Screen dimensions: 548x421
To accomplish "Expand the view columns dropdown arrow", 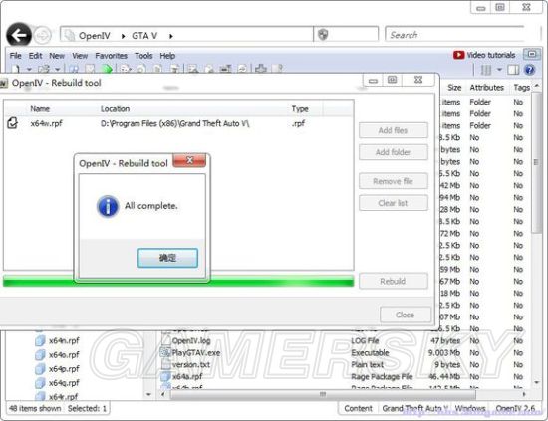I will (499, 70).
